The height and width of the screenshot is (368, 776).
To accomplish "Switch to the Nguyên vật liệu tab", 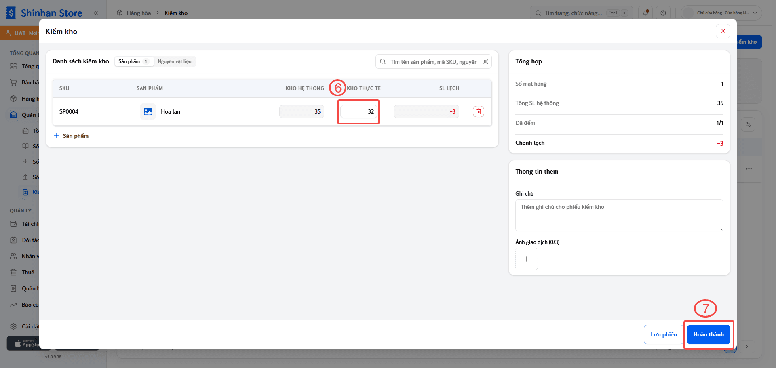I will (175, 61).
